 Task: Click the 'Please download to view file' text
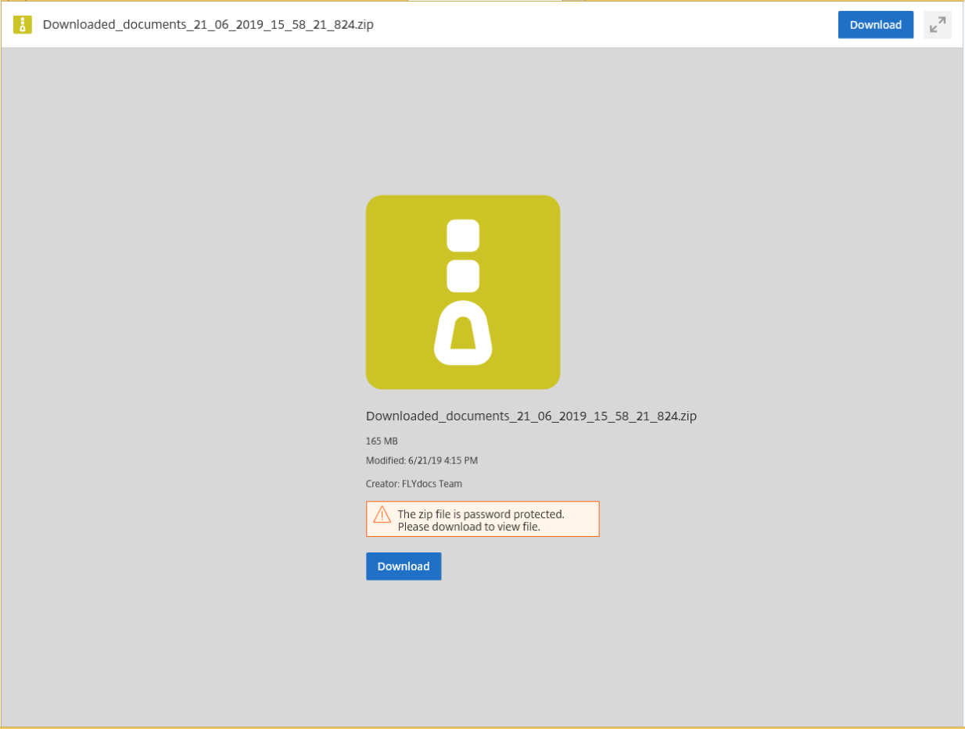click(469, 527)
